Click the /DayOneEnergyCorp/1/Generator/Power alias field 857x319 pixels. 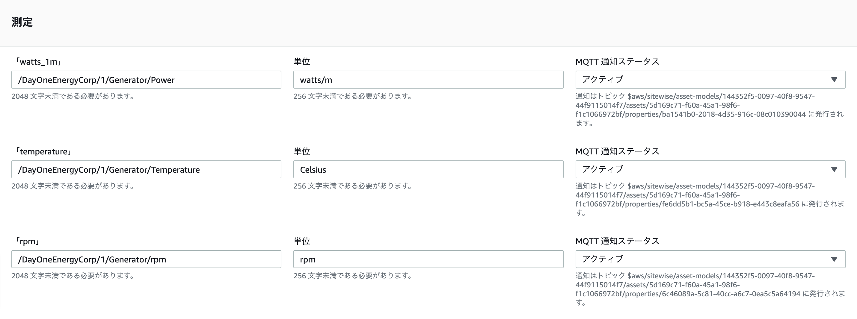click(x=146, y=80)
